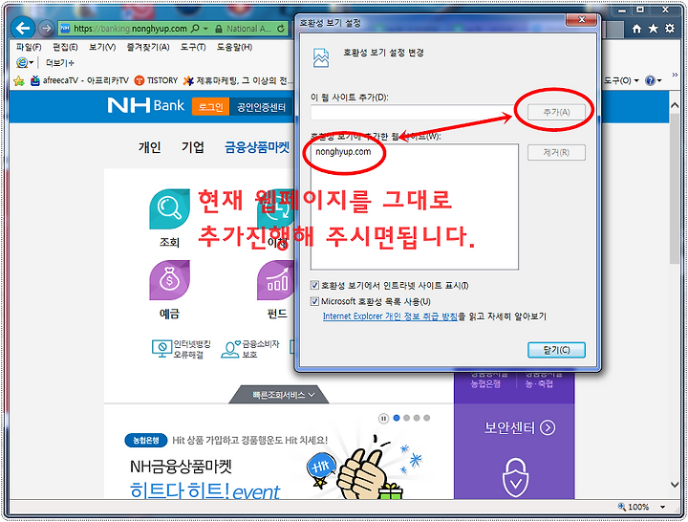688x522 pixels.
Task: Open the 도움말(H) menu
Action: pos(234,47)
